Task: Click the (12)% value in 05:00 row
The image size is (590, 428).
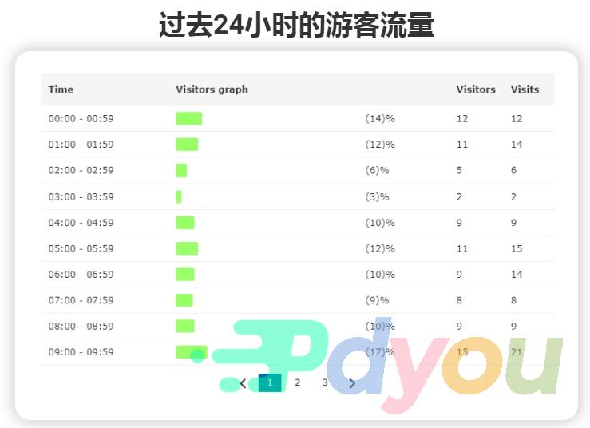Action: tap(380, 249)
